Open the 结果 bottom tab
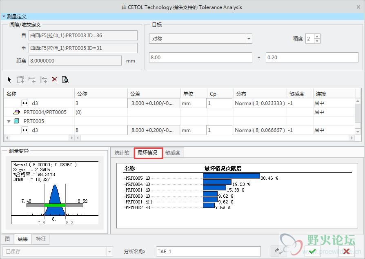 coord(23,239)
